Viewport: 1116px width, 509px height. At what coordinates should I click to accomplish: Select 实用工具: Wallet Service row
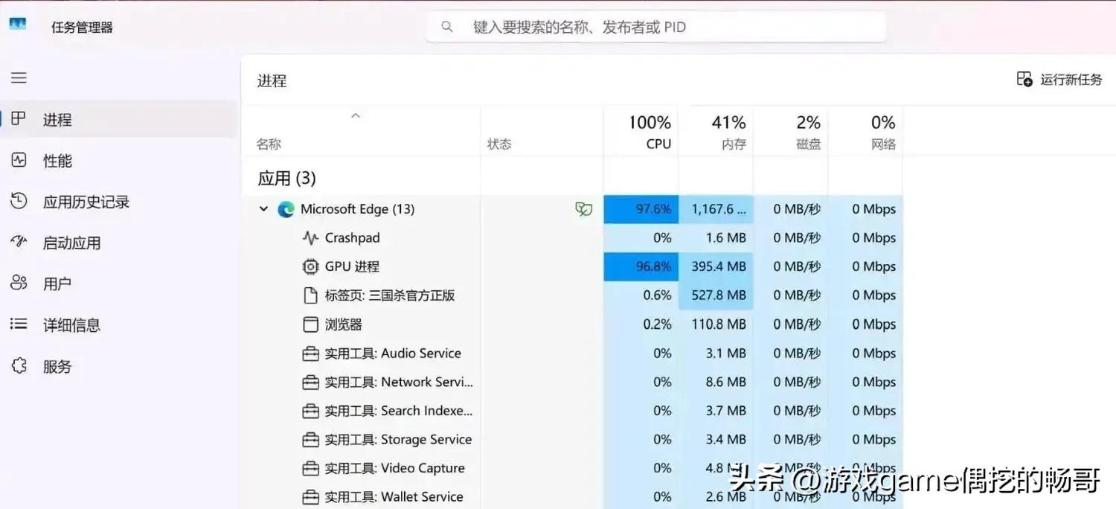click(572, 496)
